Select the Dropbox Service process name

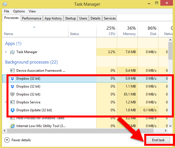coord(28,102)
